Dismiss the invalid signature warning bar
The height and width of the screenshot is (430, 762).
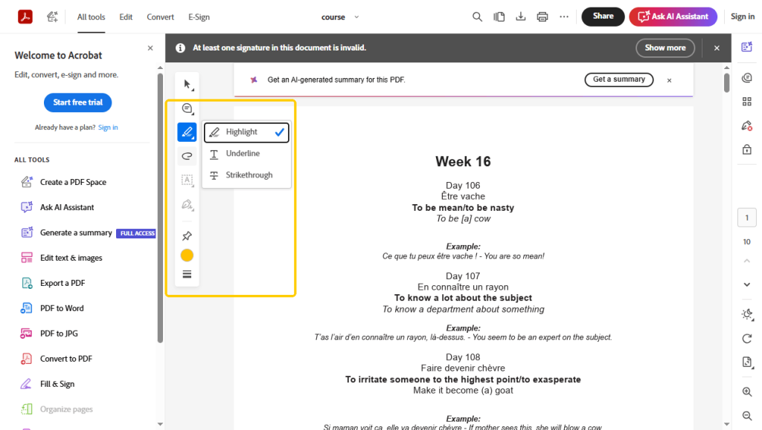pyautogui.click(x=717, y=48)
